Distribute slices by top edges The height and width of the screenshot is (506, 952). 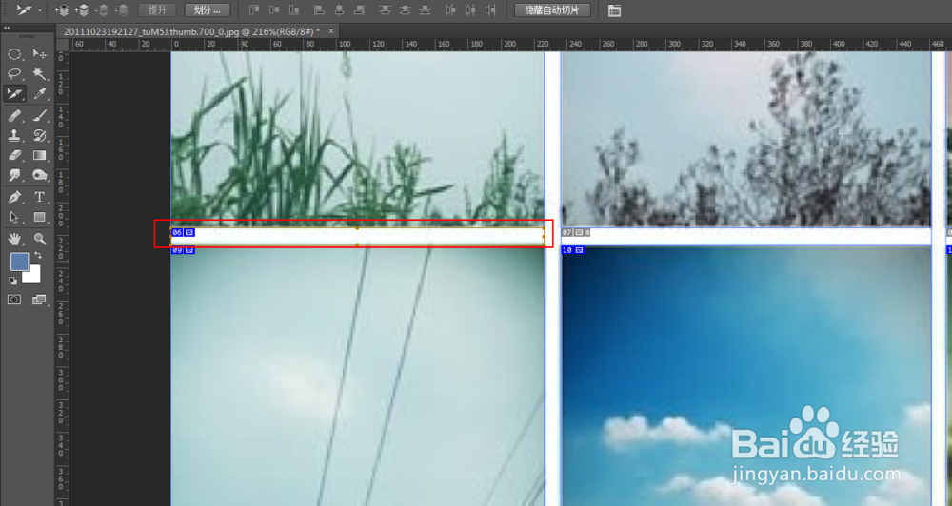(x=385, y=10)
